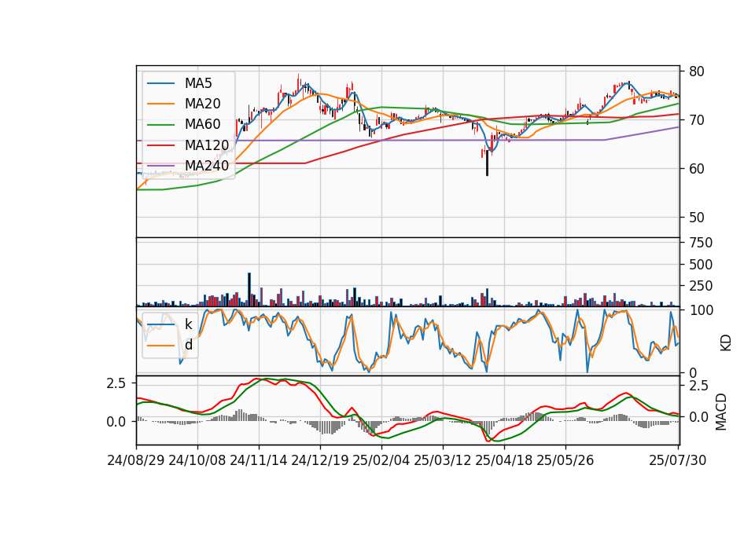Viewport: 755px width, 542px height.
Task: Click the date label 25/02/04
Action: pos(381,460)
